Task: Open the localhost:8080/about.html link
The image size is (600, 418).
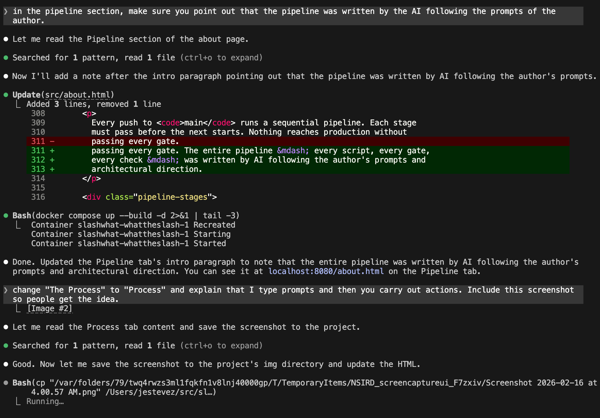Action: [x=326, y=271]
